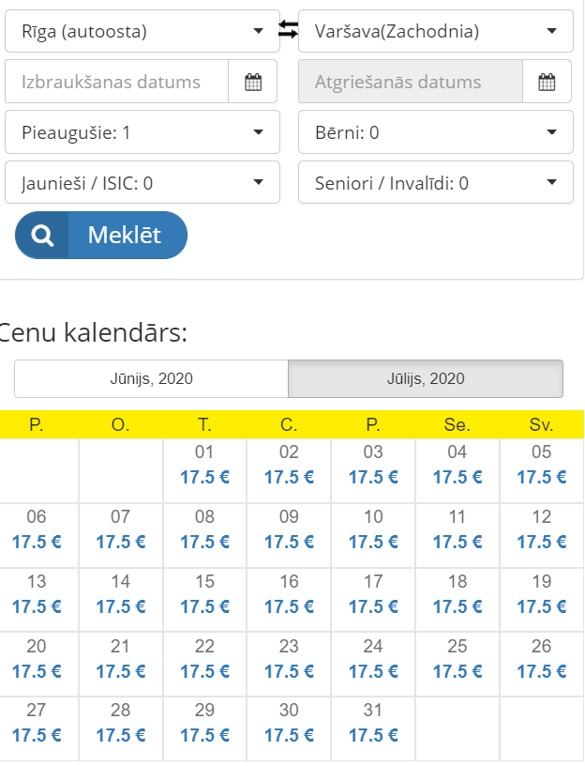Expand the Seniori / Invalīdi dropdown

pyautogui.click(x=436, y=183)
